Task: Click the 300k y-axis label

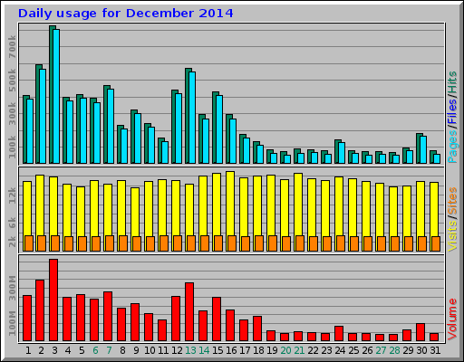Action: (12, 114)
